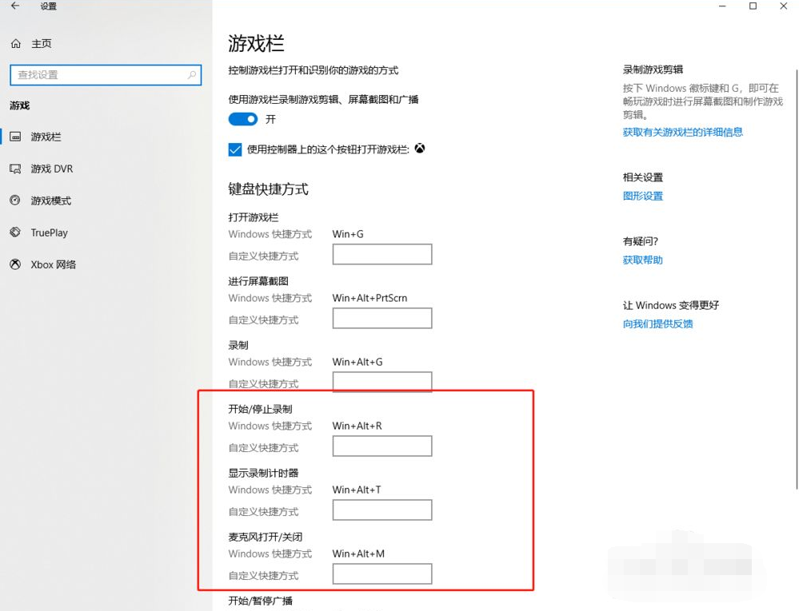
Task: Click custom shortcut field for start/stop recording
Action: coord(382,446)
